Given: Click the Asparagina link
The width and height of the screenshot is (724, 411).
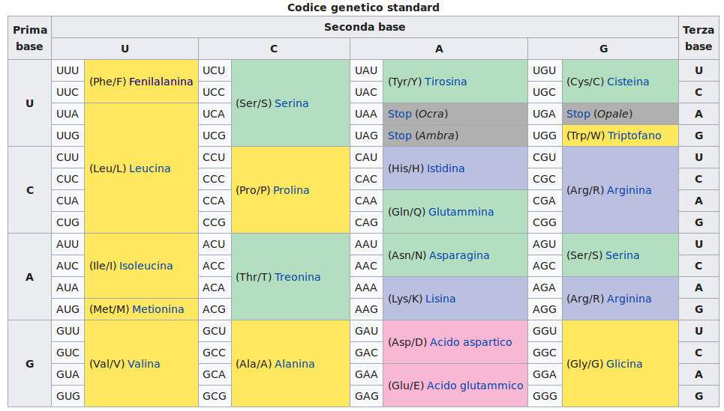Looking at the screenshot, I should pyautogui.click(x=459, y=255).
